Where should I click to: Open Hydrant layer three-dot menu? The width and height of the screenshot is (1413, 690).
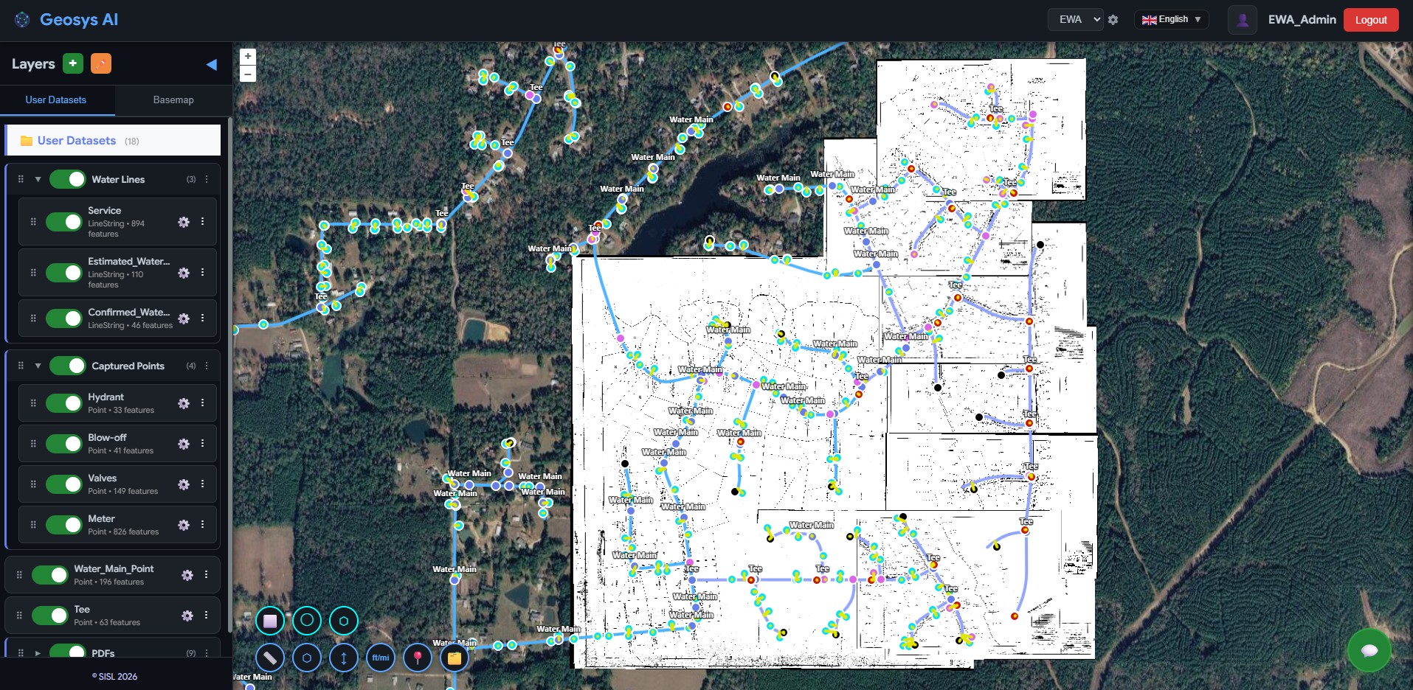(x=202, y=402)
